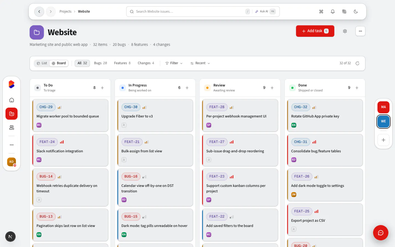Open card Calendar view off-by-one on DST transition
The height and width of the screenshot is (247, 395).
(x=155, y=187)
